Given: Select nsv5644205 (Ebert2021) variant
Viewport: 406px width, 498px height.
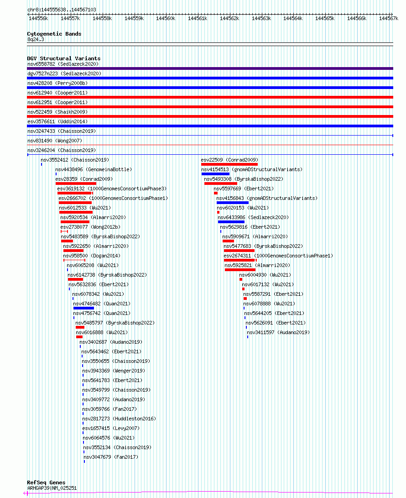Looking at the screenshot, I should [x=274, y=313].
